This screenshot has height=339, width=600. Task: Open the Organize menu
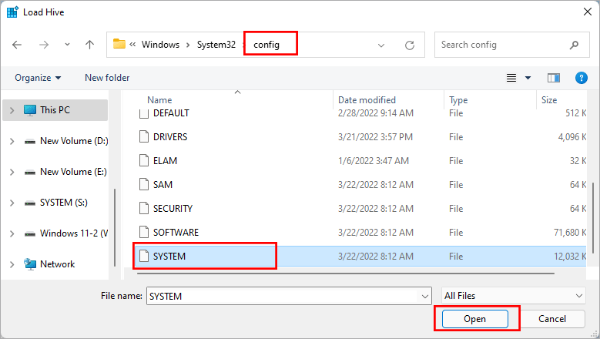point(38,78)
